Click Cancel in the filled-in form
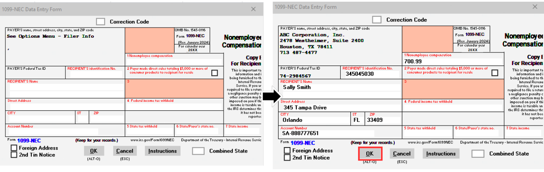 401,154
